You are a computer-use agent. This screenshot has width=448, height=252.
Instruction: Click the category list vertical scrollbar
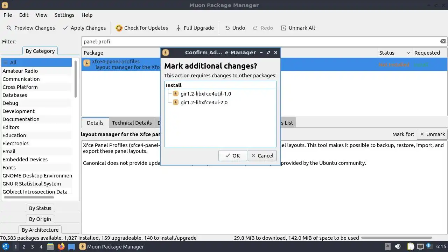pyautogui.click(x=75, y=79)
